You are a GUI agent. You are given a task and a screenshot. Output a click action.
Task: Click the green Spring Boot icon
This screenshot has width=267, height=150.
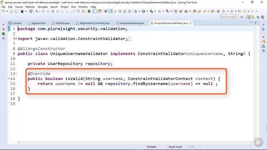(x=89, y=11)
